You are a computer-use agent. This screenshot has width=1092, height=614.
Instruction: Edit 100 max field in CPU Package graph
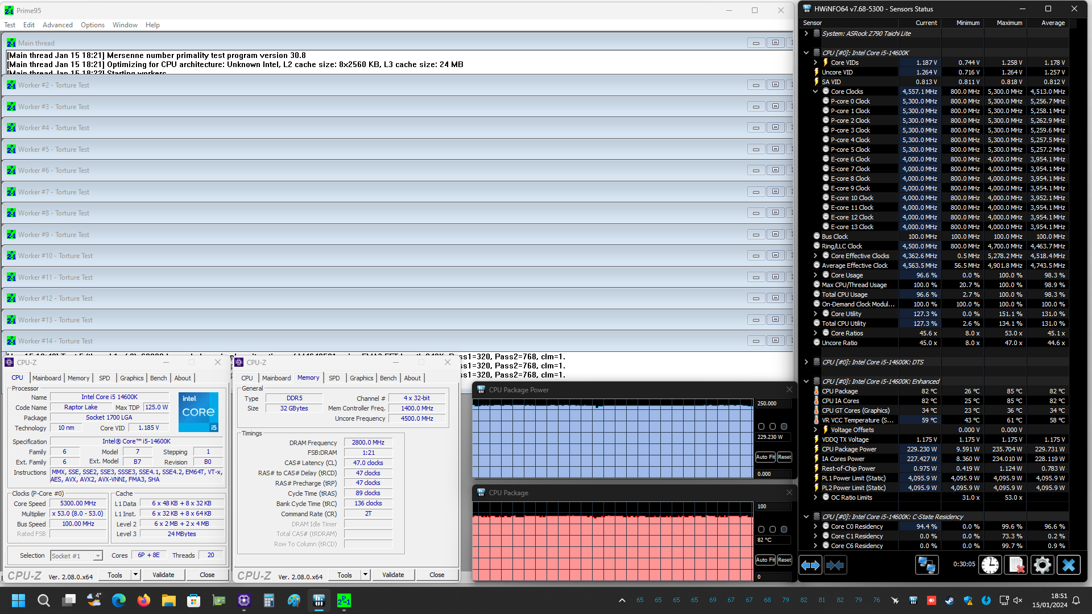(773, 507)
